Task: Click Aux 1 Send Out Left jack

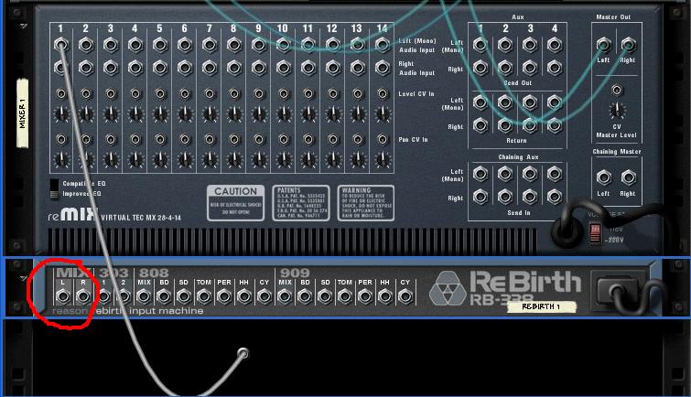Action: coord(480,45)
